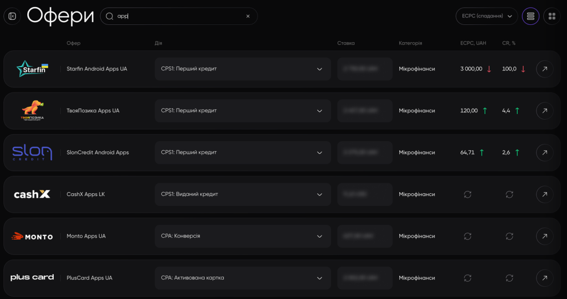Image resolution: width=567 pixels, height=299 pixels.
Task: Open Monto Apps UA arrow link
Action: click(x=545, y=236)
